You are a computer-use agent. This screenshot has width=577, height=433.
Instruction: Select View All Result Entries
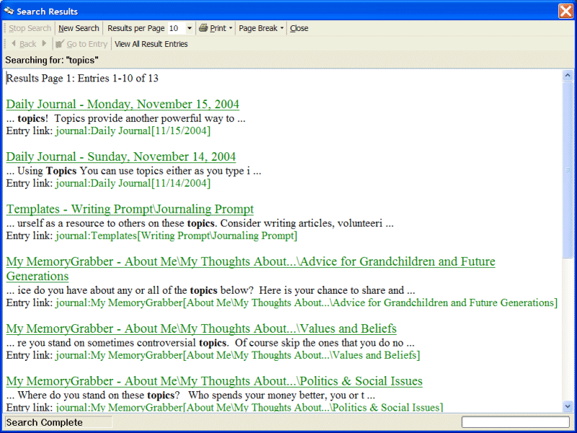(x=151, y=44)
